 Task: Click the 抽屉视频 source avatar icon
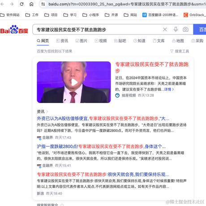117,95
